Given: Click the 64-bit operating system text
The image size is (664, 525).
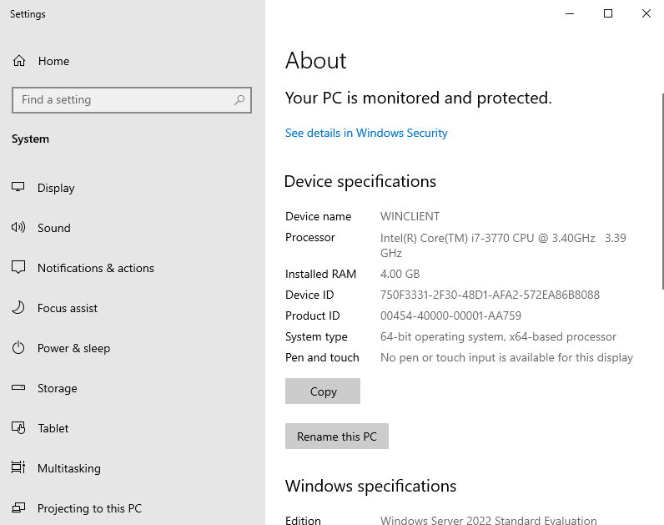Looking at the screenshot, I should coord(498,337).
